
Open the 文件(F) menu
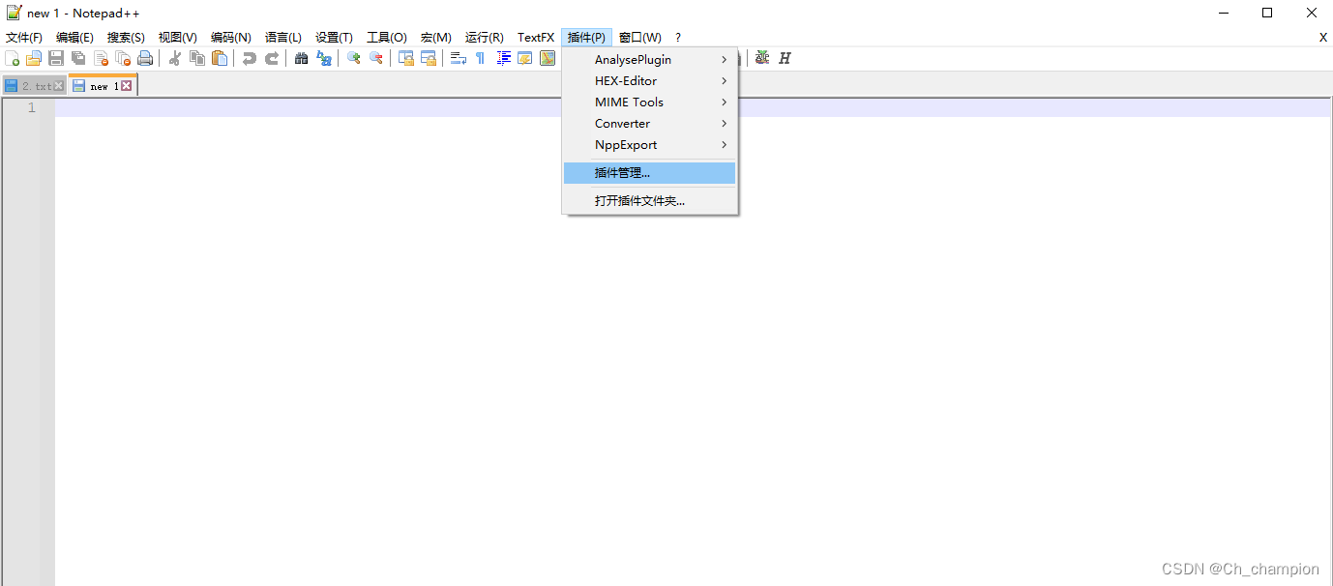24,37
